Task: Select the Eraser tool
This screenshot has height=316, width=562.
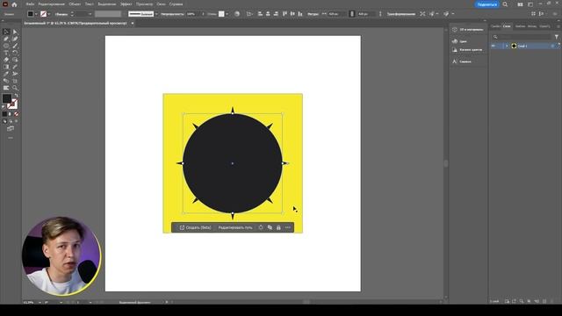Action: pyautogui.click(x=6, y=60)
